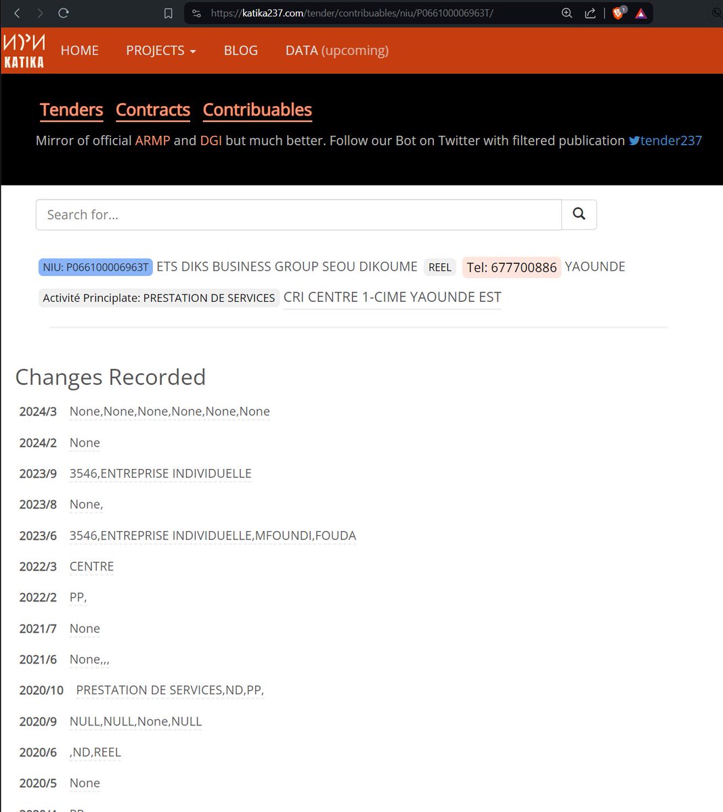Click the 2020/6 ',ND,REEL' entry
This screenshot has height=812, width=723.
[95, 752]
